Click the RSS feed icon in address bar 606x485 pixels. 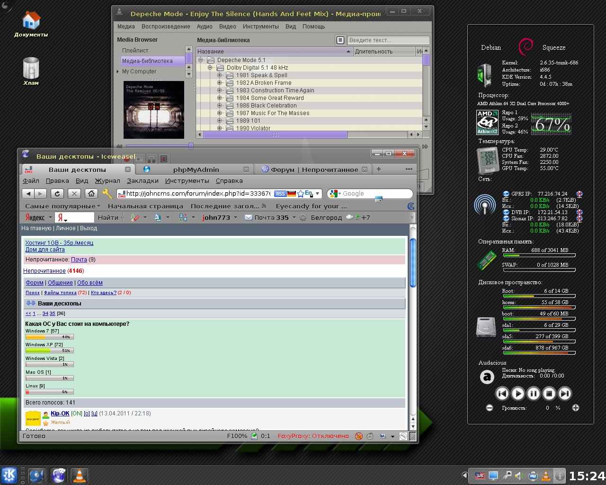point(280,194)
